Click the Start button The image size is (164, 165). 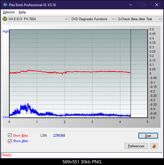pyautogui.click(x=148, y=136)
